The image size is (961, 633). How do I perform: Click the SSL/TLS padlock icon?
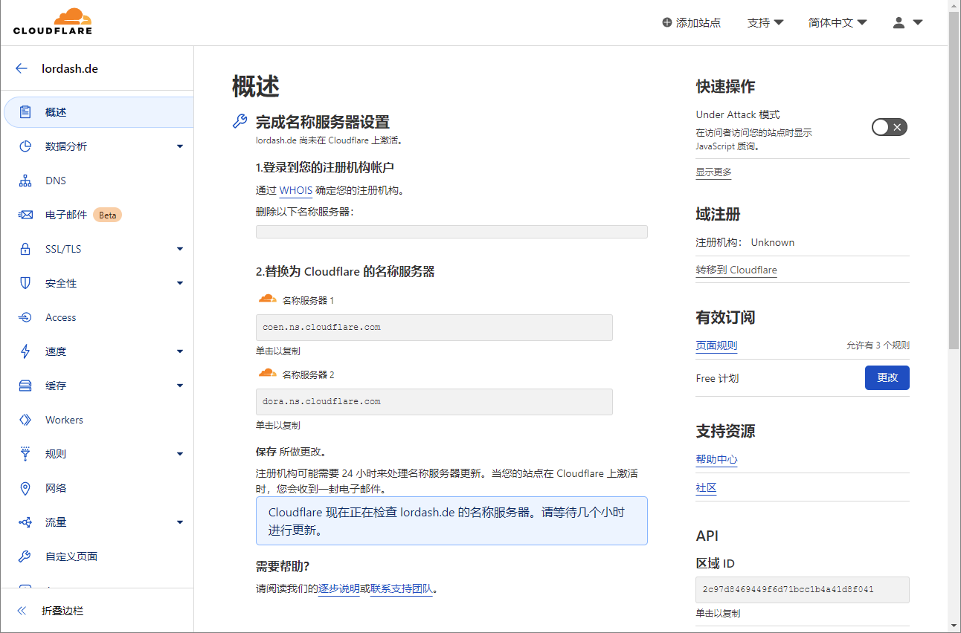25,249
